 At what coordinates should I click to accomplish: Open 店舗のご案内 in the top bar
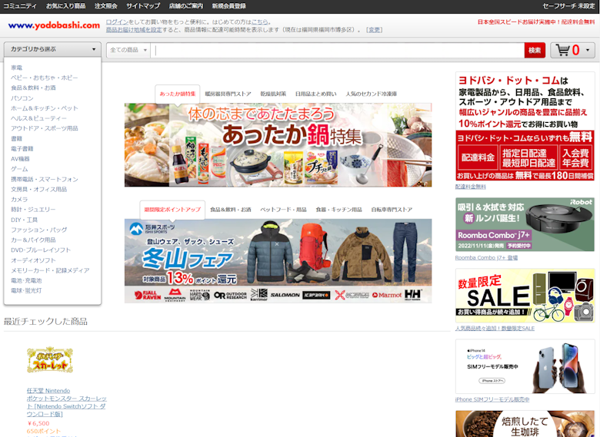(186, 6)
